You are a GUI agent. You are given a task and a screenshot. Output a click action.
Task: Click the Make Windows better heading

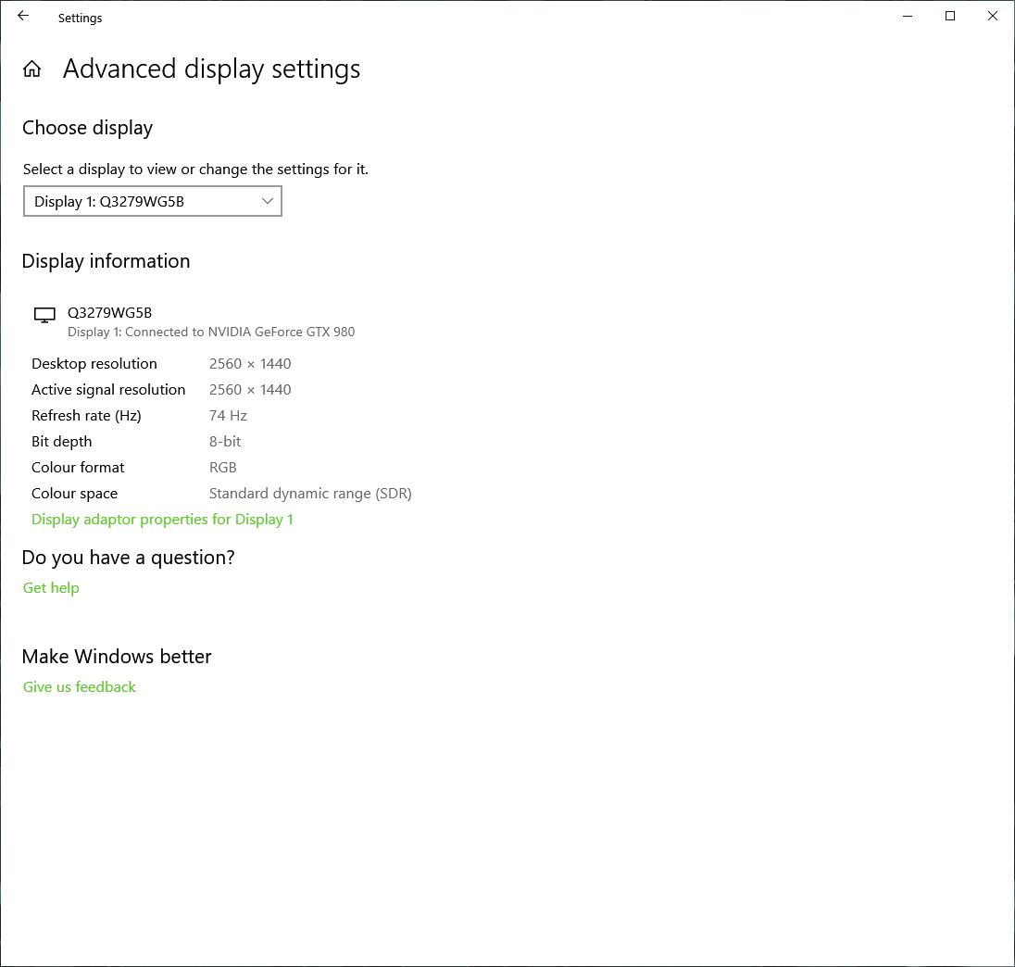(x=118, y=657)
